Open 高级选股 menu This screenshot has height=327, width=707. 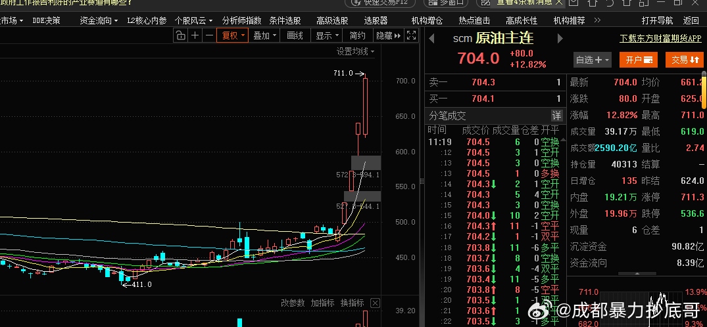click(x=332, y=20)
